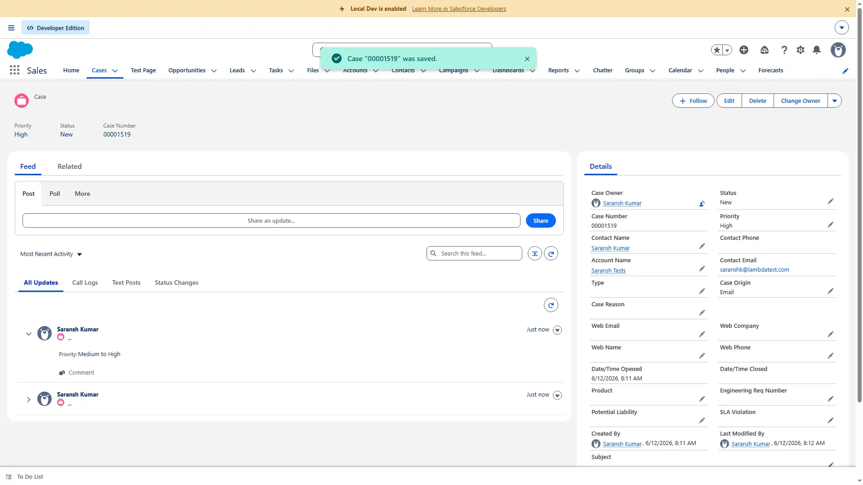Edit the Account Name field pencil

pyautogui.click(x=702, y=269)
